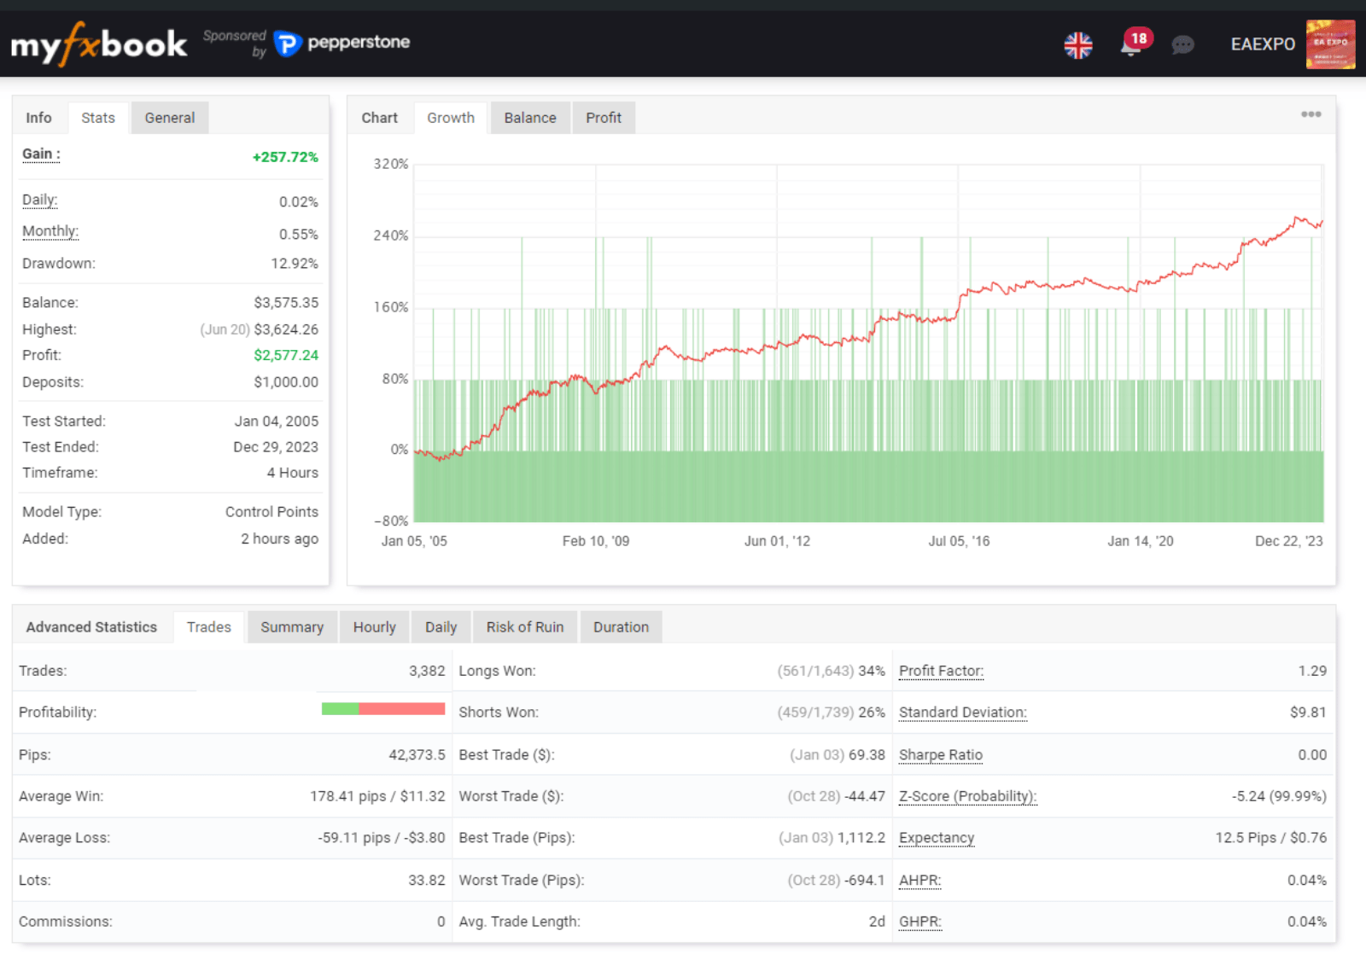The image size is (1366, 960).
Task: Click the 42,373.5 pips value
Action: pyautogui.click(x=417, y=755)
